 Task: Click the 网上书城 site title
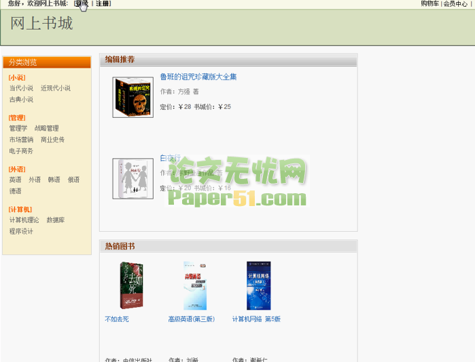(42, 23)
